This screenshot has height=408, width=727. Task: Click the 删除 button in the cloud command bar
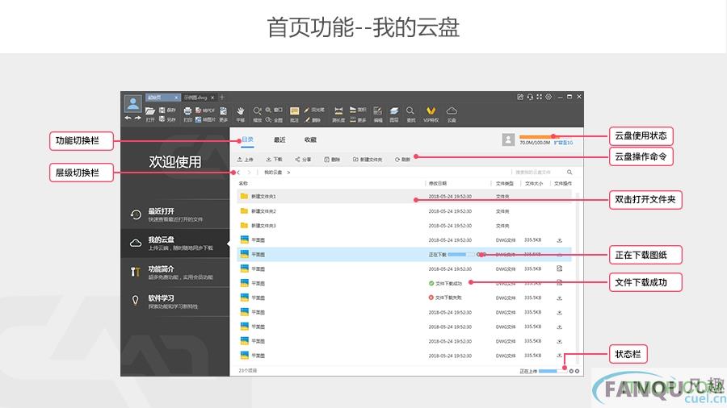click(332, 159)
